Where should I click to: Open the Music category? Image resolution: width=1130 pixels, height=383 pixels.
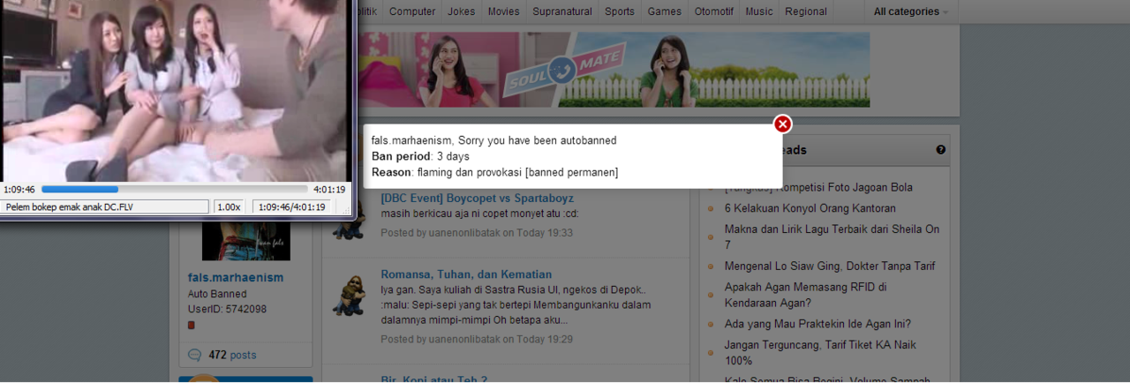(x=759, y=11)
